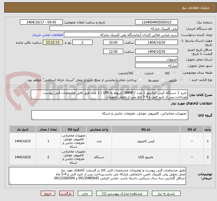Click the resize handle of گروه کالا box
This screenshot has width=217, height=201.
(x=33, y=118)
